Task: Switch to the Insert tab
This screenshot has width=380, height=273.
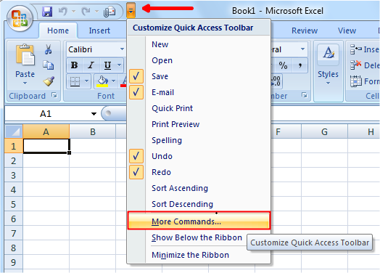Action: click(99, 30)
